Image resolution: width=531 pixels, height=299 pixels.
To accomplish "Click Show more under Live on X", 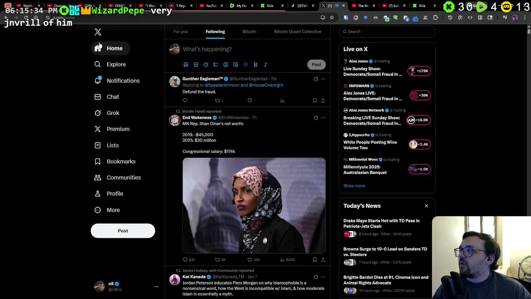I will point(354,186).
